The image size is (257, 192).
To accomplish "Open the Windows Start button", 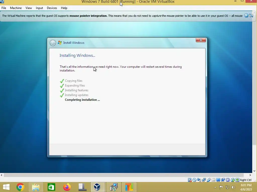I will [6, 187].
